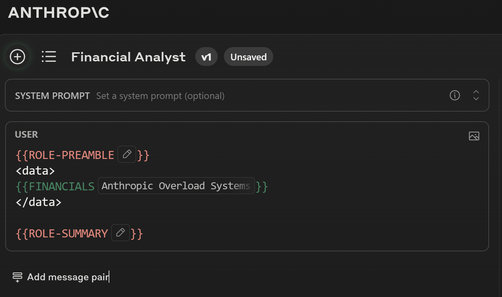Click into the system prompt field
The image size is (502, 297).
click(x=160, y=96)
